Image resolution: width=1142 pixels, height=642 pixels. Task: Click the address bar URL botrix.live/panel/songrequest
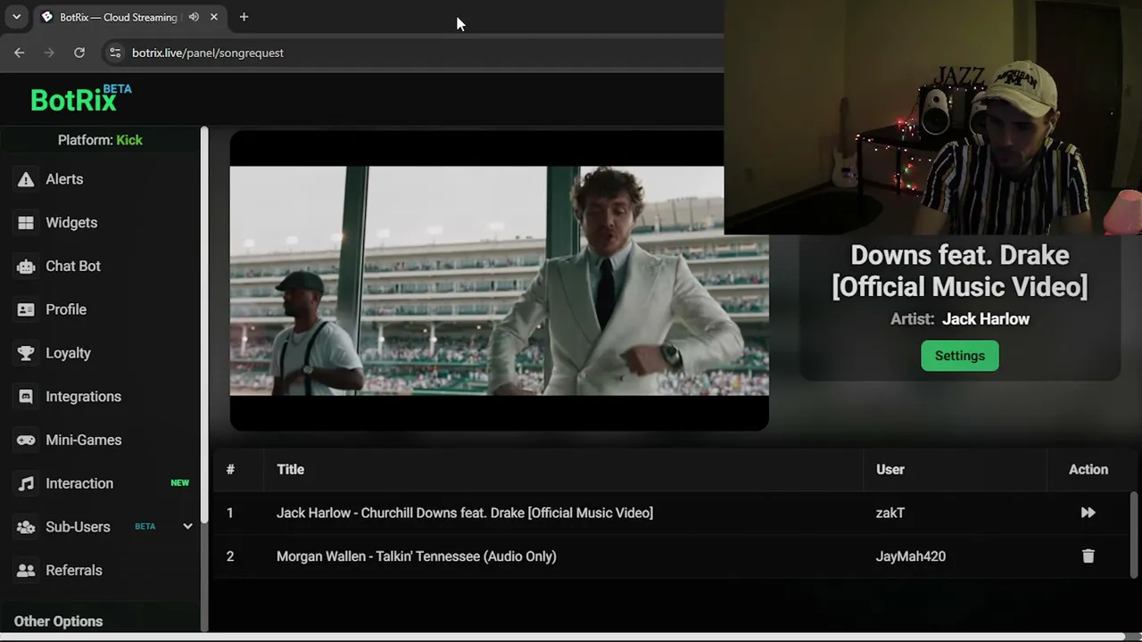coord(208,53)
